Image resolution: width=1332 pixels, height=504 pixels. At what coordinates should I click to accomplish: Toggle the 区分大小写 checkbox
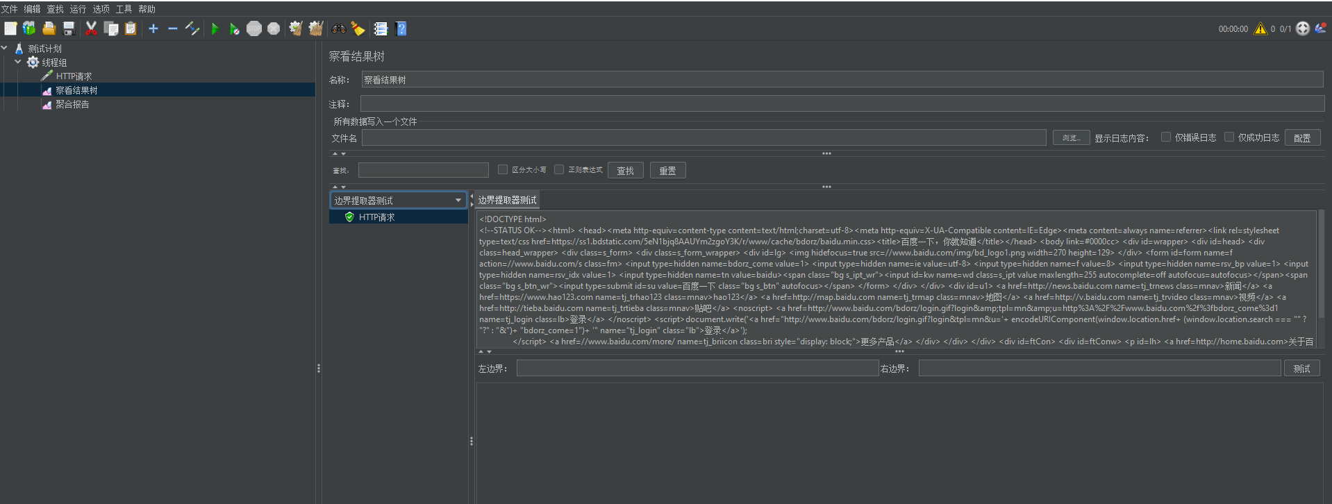(503, 169)
